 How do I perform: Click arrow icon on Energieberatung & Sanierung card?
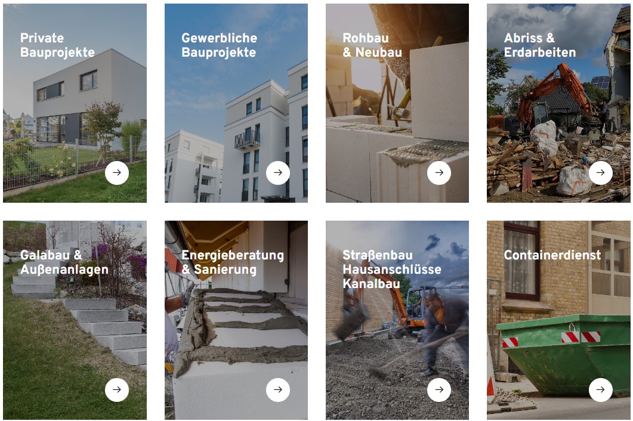[278, 389]
